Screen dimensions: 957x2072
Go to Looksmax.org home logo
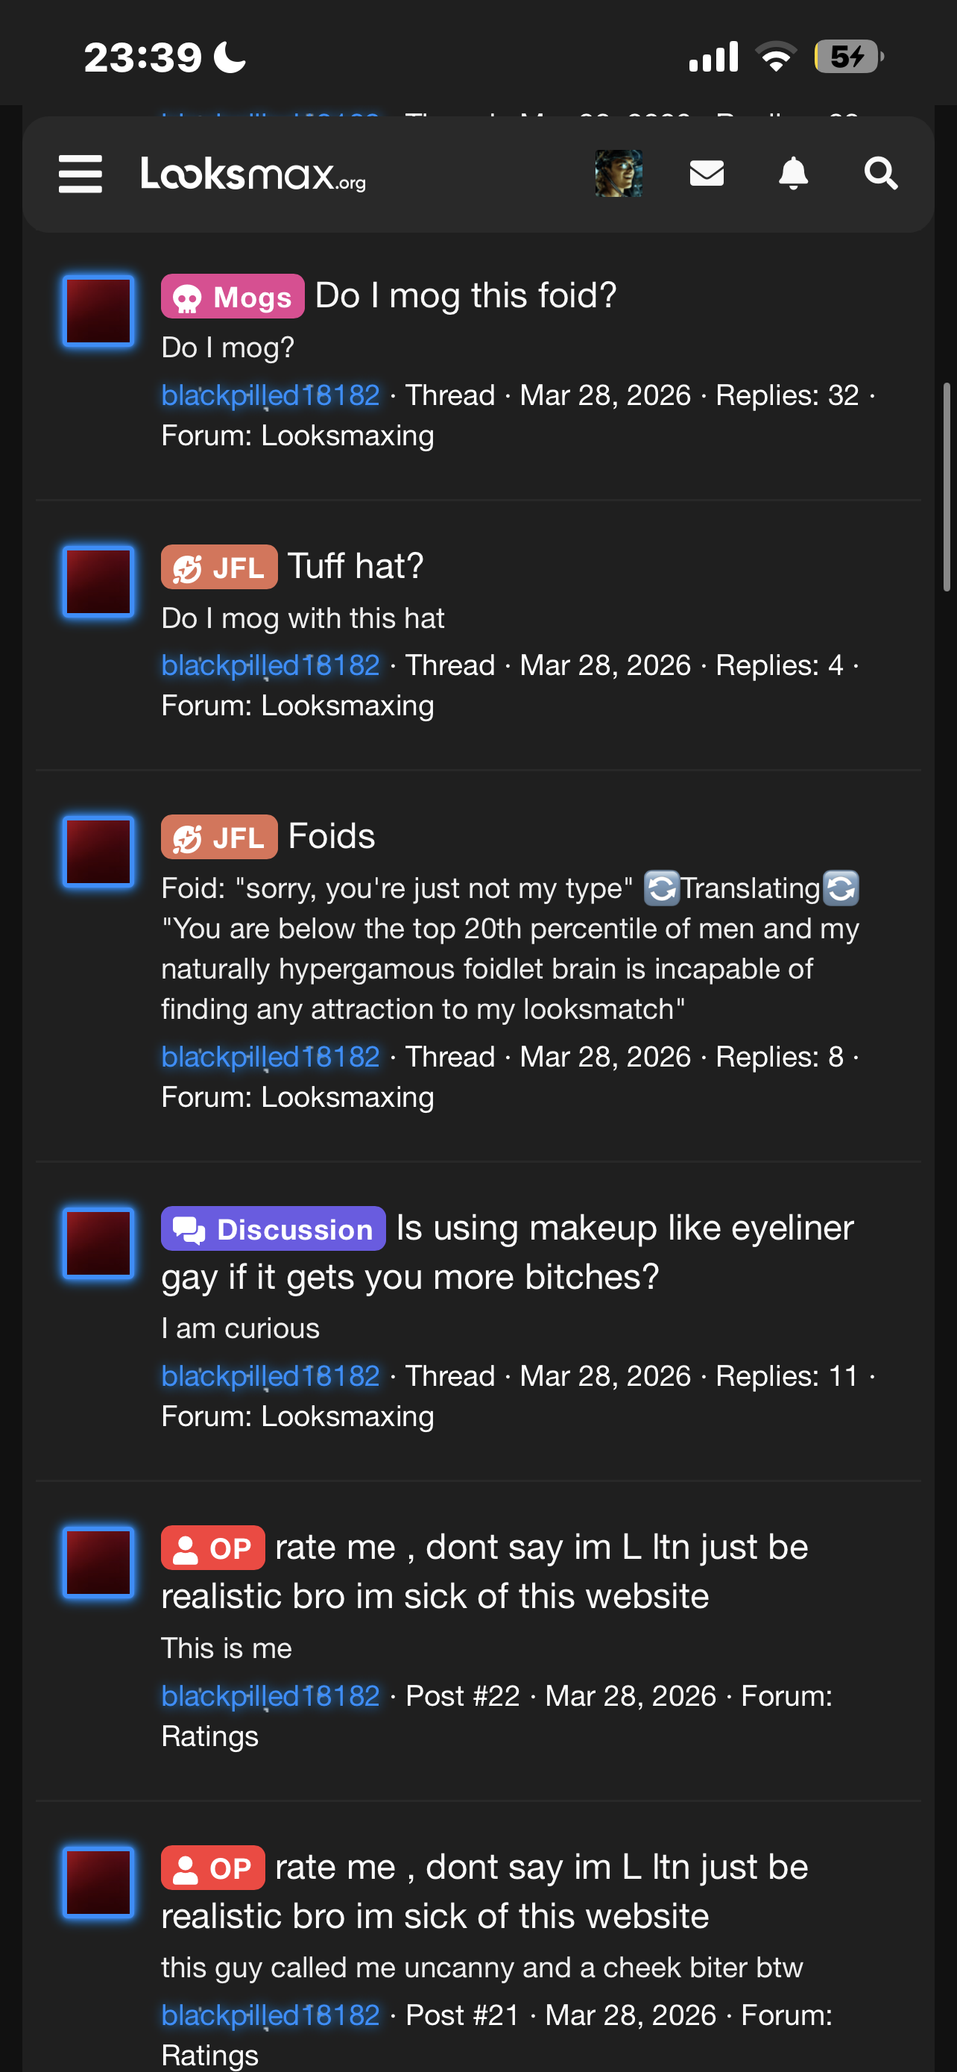pyautogui.click(x=253, y=174)
